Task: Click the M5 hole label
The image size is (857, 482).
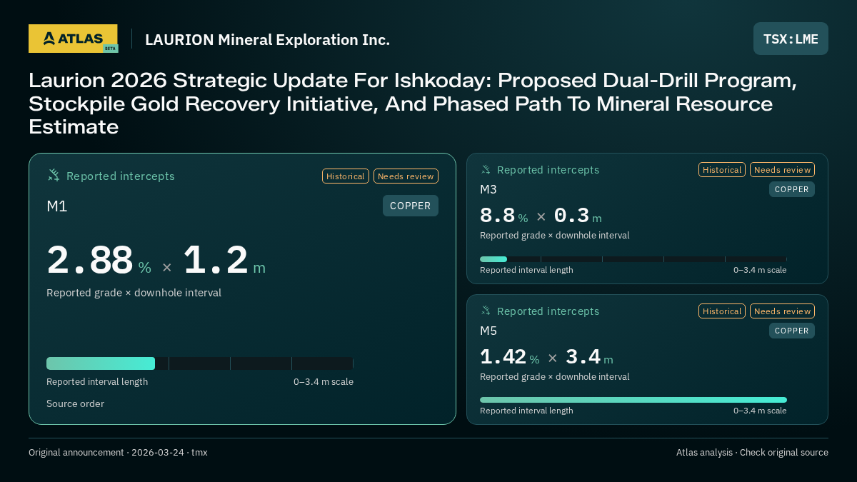Action: tap(488, 331)
